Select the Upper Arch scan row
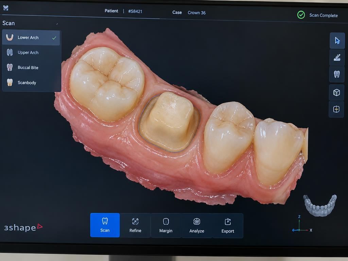 [x=31, y=53]
